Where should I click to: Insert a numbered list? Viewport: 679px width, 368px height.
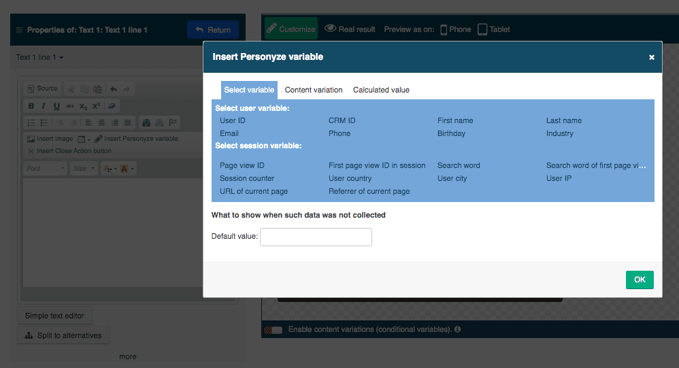31,122
